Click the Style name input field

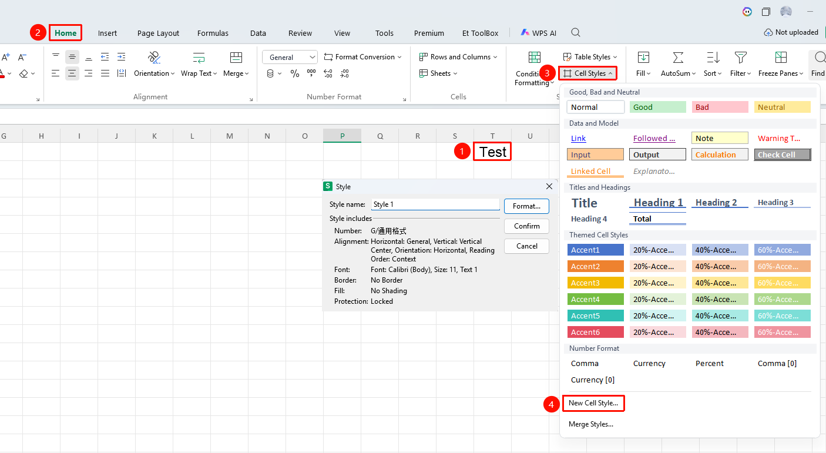[x=435, y=204]
